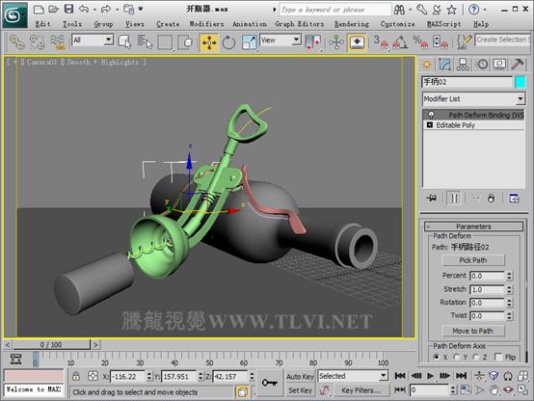Select the Z Path Deform Axis radio

pos(476,357)
